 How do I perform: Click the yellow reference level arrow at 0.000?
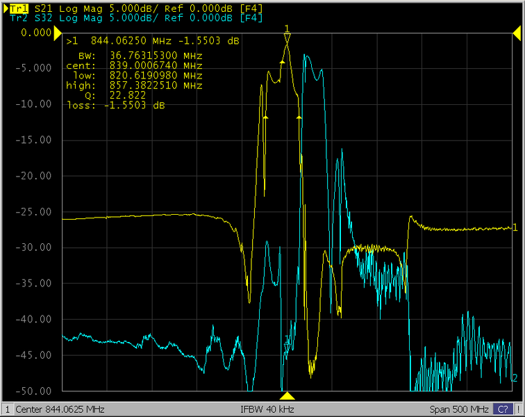tap(58, 32)
